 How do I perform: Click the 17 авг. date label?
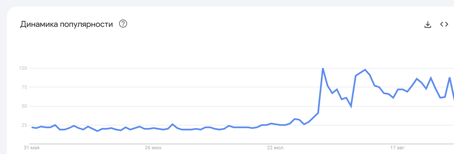398,148
